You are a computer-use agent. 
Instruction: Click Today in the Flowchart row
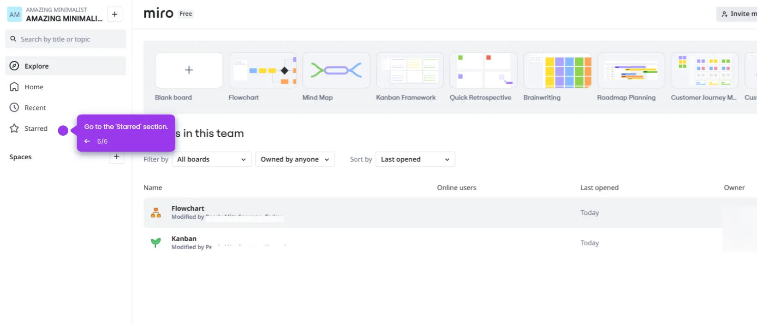[590, 213]
